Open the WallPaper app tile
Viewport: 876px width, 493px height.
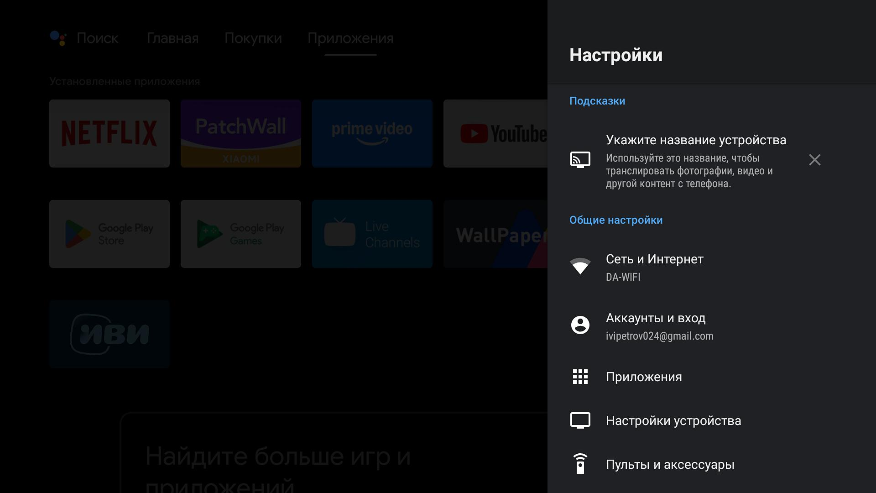495,234
